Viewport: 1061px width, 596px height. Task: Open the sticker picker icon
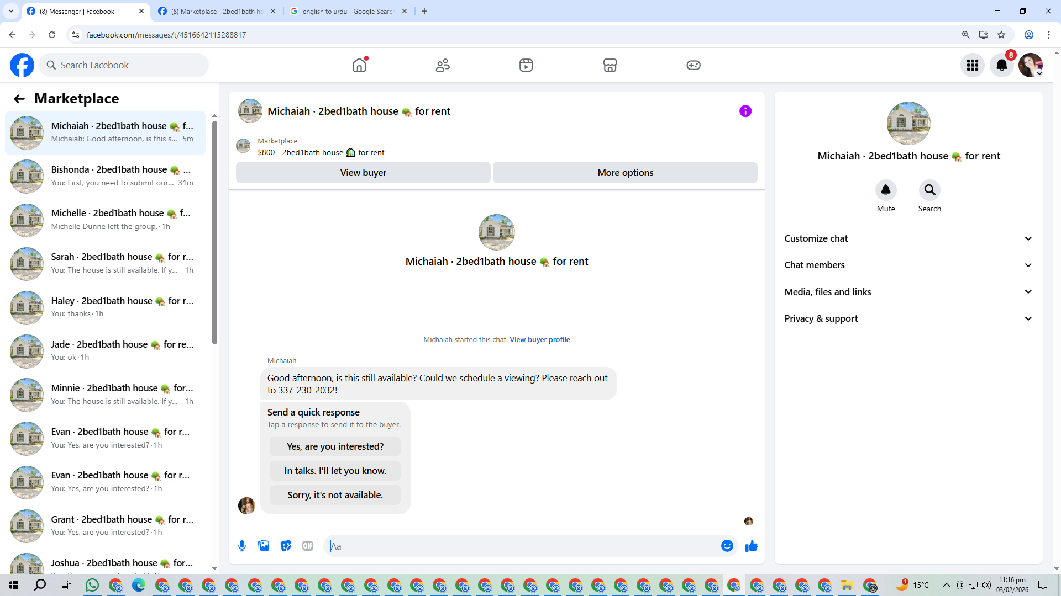pyautogui.click(x=286, y=546)
